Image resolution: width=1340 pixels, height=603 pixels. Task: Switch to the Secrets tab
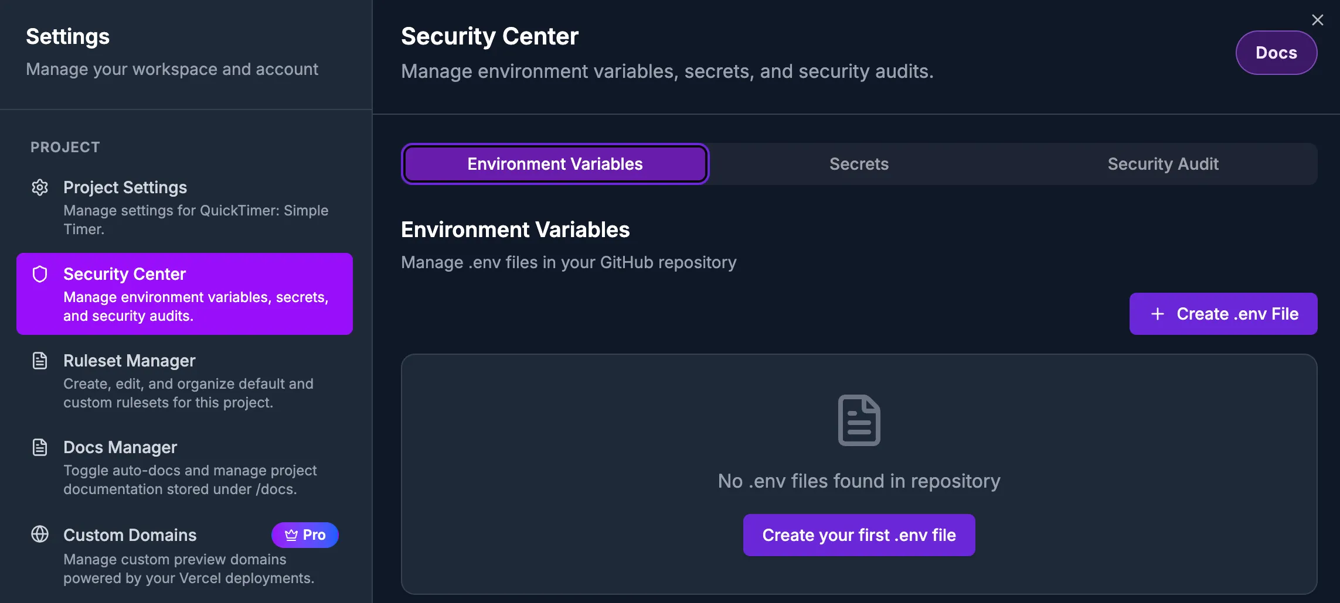[x=859, y=164]
